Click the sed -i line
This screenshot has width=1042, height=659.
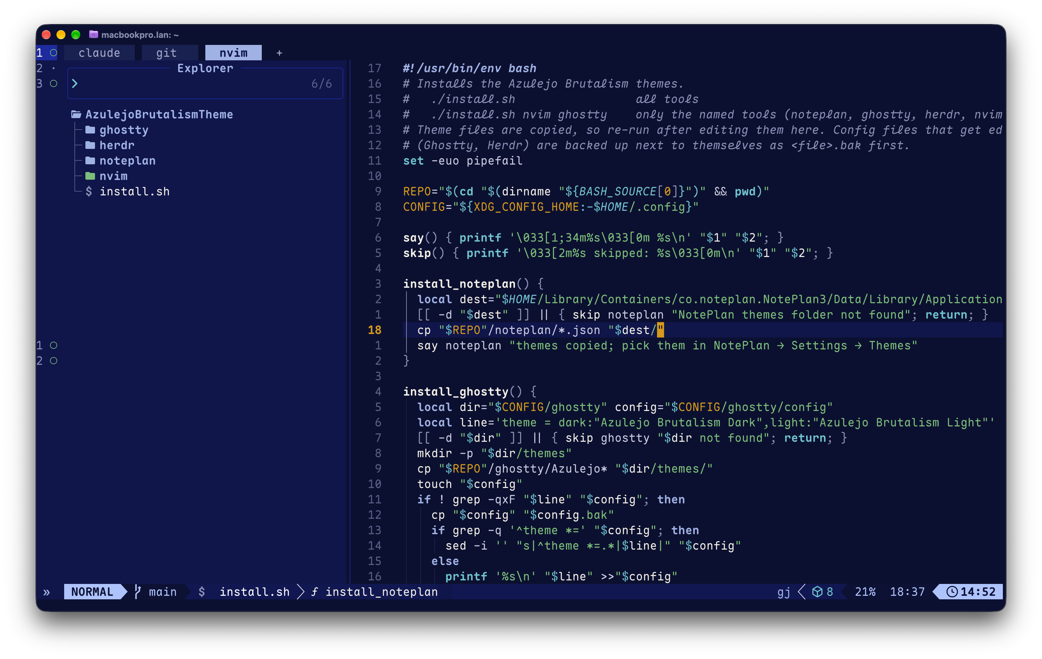(x=593, y=546)
